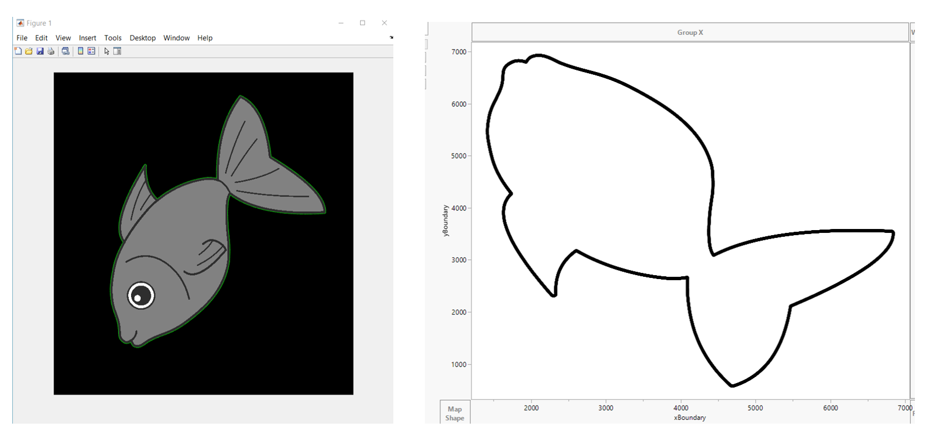Click the 7000 tick label on the y axis
Screen dimensions: 929x436
459,52
